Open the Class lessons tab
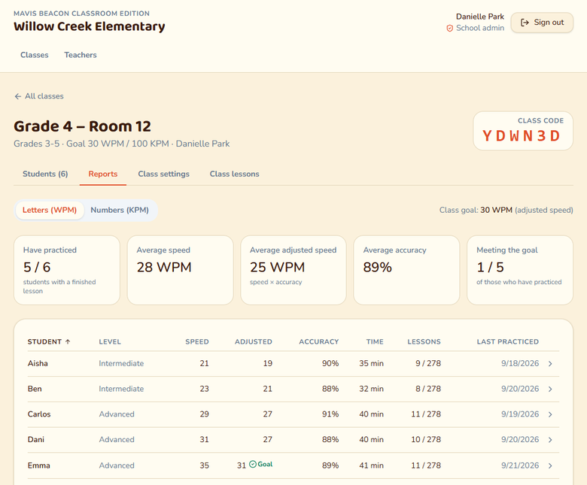This screenshot has height=485, width=587. coord(234,174)
